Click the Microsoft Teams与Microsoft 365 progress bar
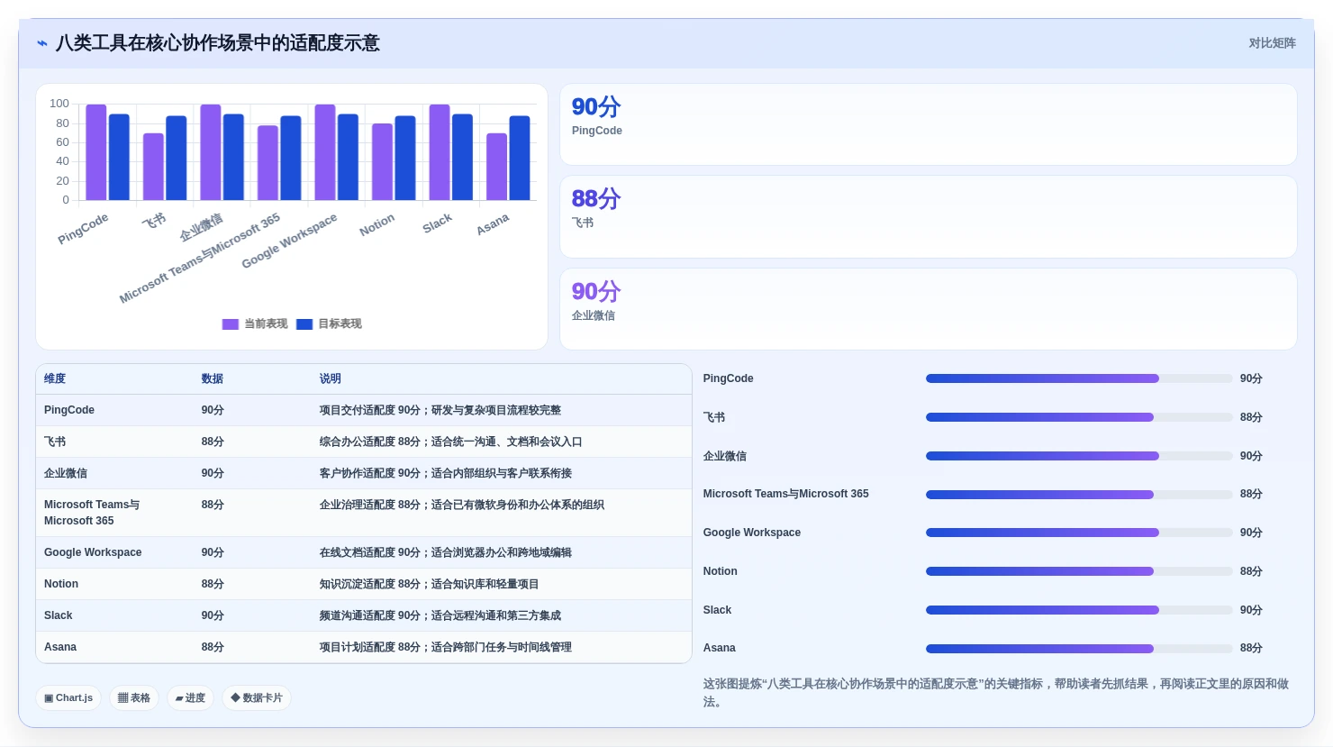The height and width of the screenshot is (747, 1333). click(x=1079, y=495)
